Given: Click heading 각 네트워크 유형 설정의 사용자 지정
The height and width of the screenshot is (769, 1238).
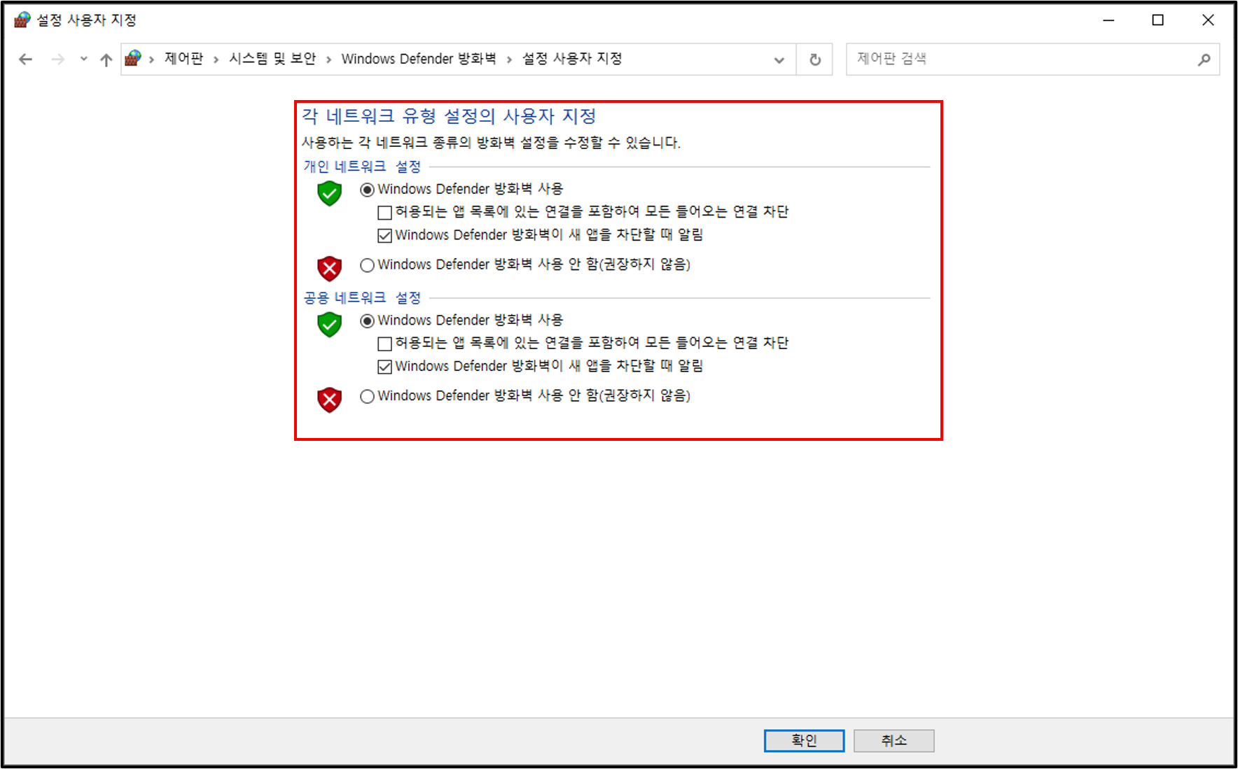Looking at the screenshot, I should [449, 116].
